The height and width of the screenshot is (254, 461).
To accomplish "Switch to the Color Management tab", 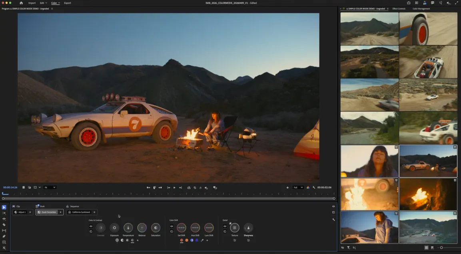I will tap(421, 8).
